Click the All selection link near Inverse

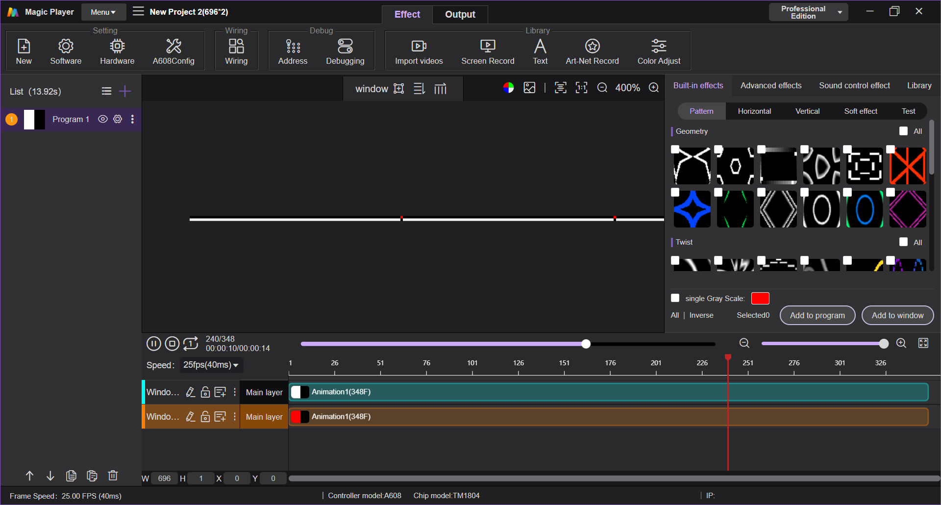pos(675,315)
